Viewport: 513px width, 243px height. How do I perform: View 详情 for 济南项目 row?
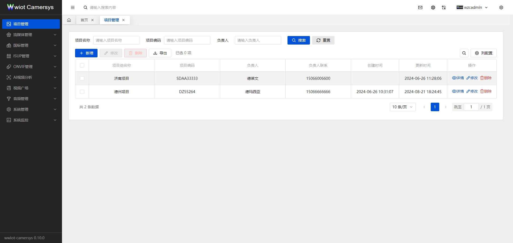pos(458,78)
